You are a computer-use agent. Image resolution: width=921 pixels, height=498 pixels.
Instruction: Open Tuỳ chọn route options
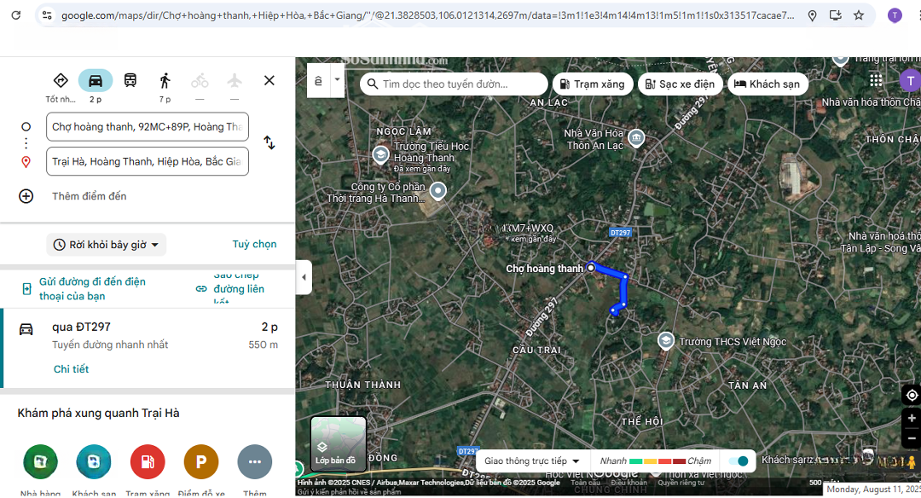click(x=254, y=244)
